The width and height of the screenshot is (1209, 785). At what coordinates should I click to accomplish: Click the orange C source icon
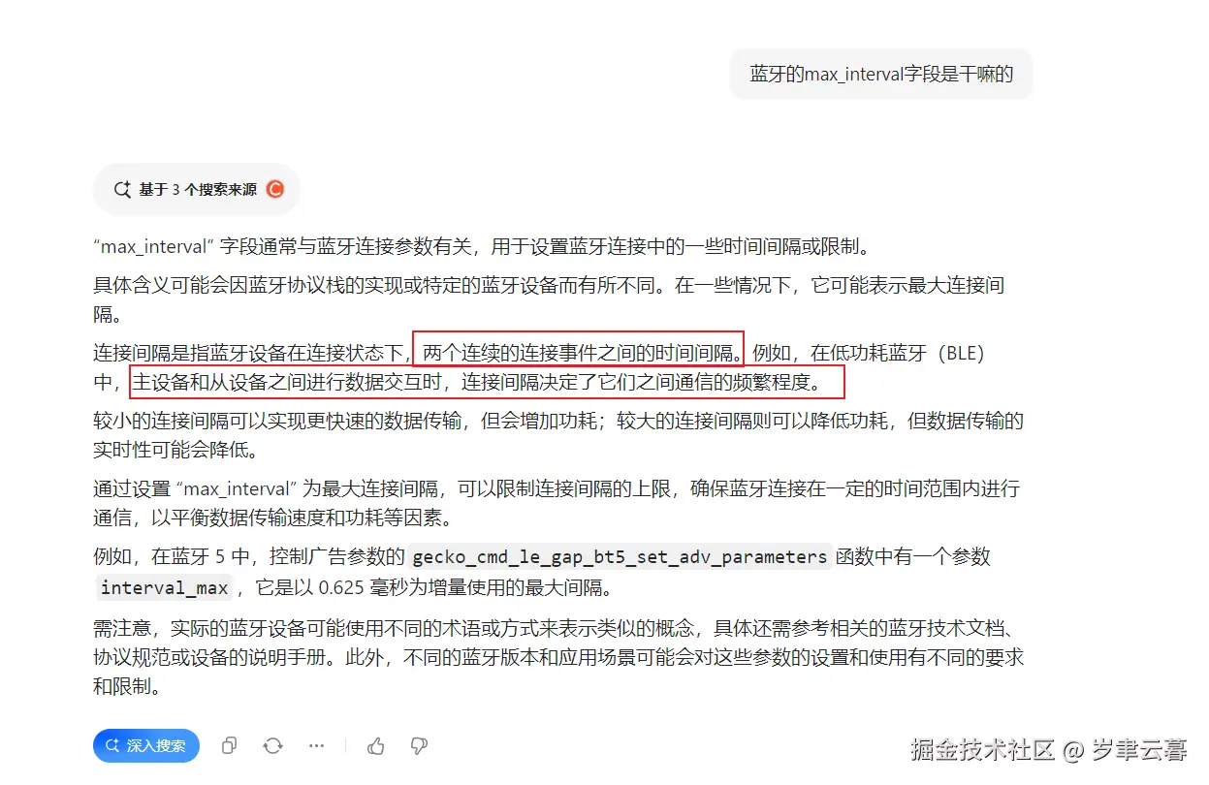pyautogui.click(x=275, y=189)
